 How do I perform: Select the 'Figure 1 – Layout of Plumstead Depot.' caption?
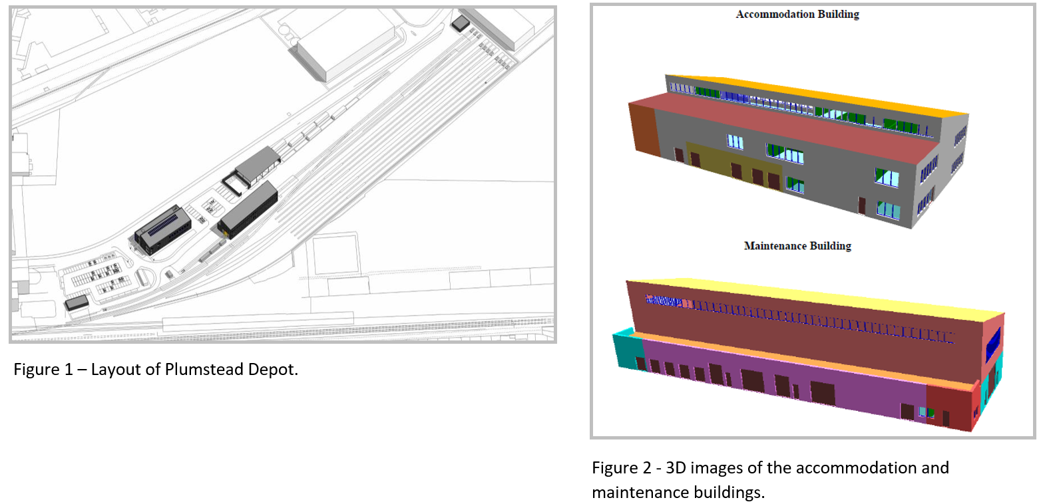[x=156, y=370]
